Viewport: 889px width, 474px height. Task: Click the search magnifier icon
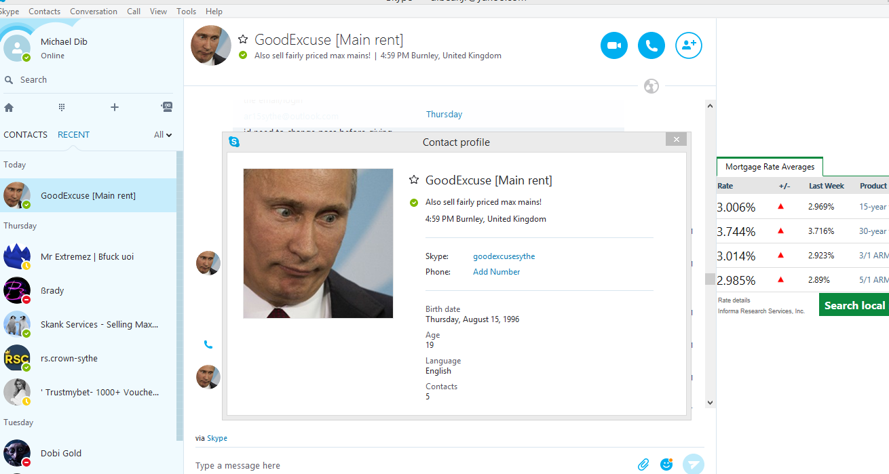click(x=9, y=80)
